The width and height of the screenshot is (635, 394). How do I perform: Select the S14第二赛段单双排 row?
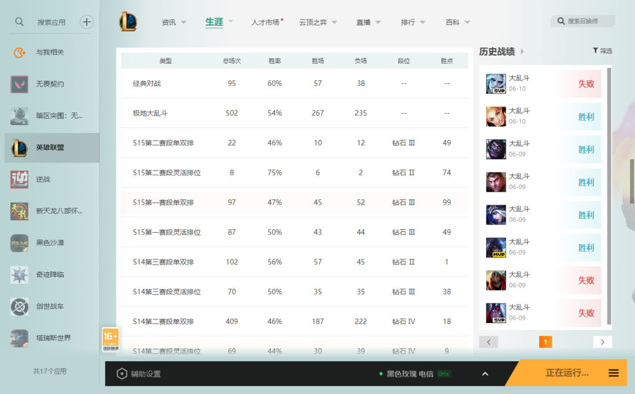click(295, 322)
